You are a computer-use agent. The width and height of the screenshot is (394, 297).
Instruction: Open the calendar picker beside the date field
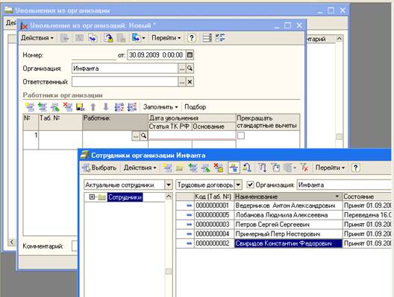[x=190, y=55]
